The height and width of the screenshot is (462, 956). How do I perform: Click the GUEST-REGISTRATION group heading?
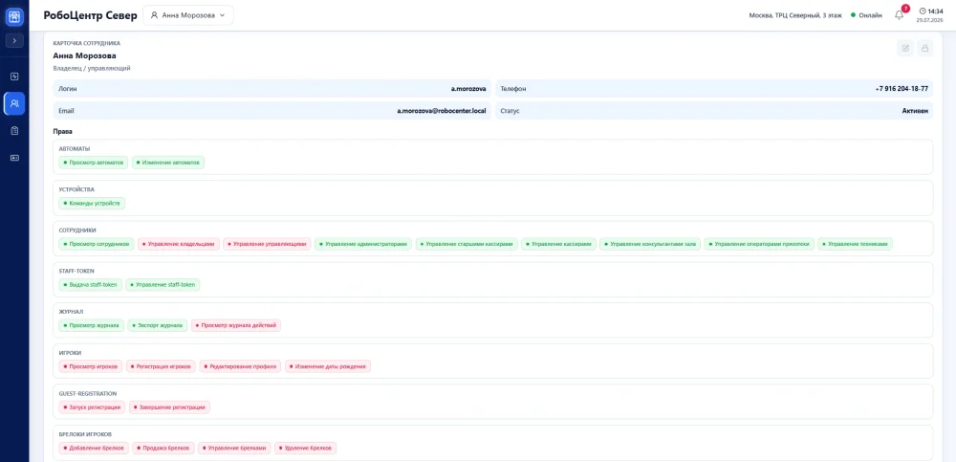pos(87,394)
